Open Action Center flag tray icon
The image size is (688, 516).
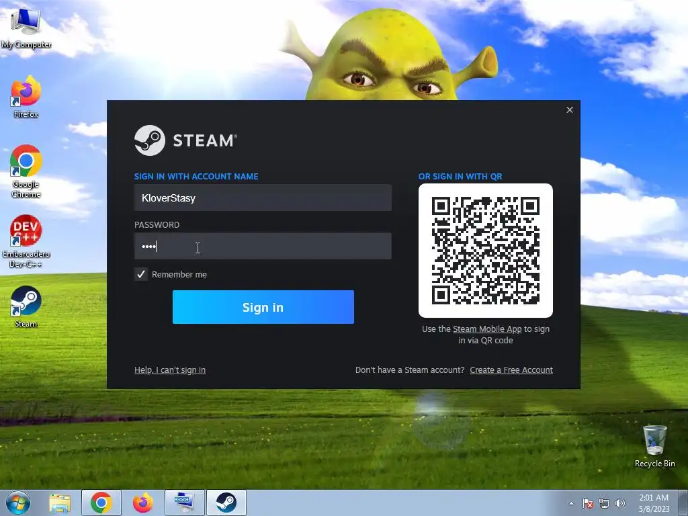click(588, 503)
